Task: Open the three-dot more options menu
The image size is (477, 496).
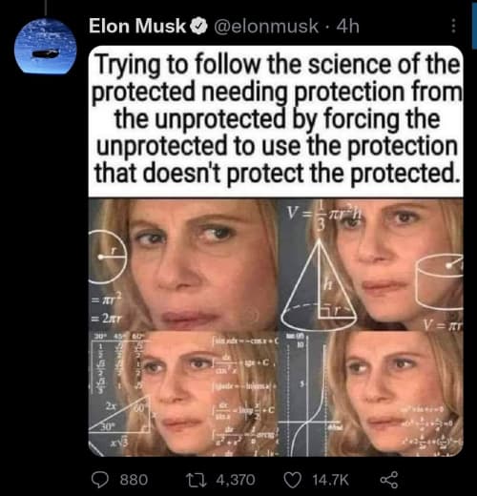Action: click(453, 26)
